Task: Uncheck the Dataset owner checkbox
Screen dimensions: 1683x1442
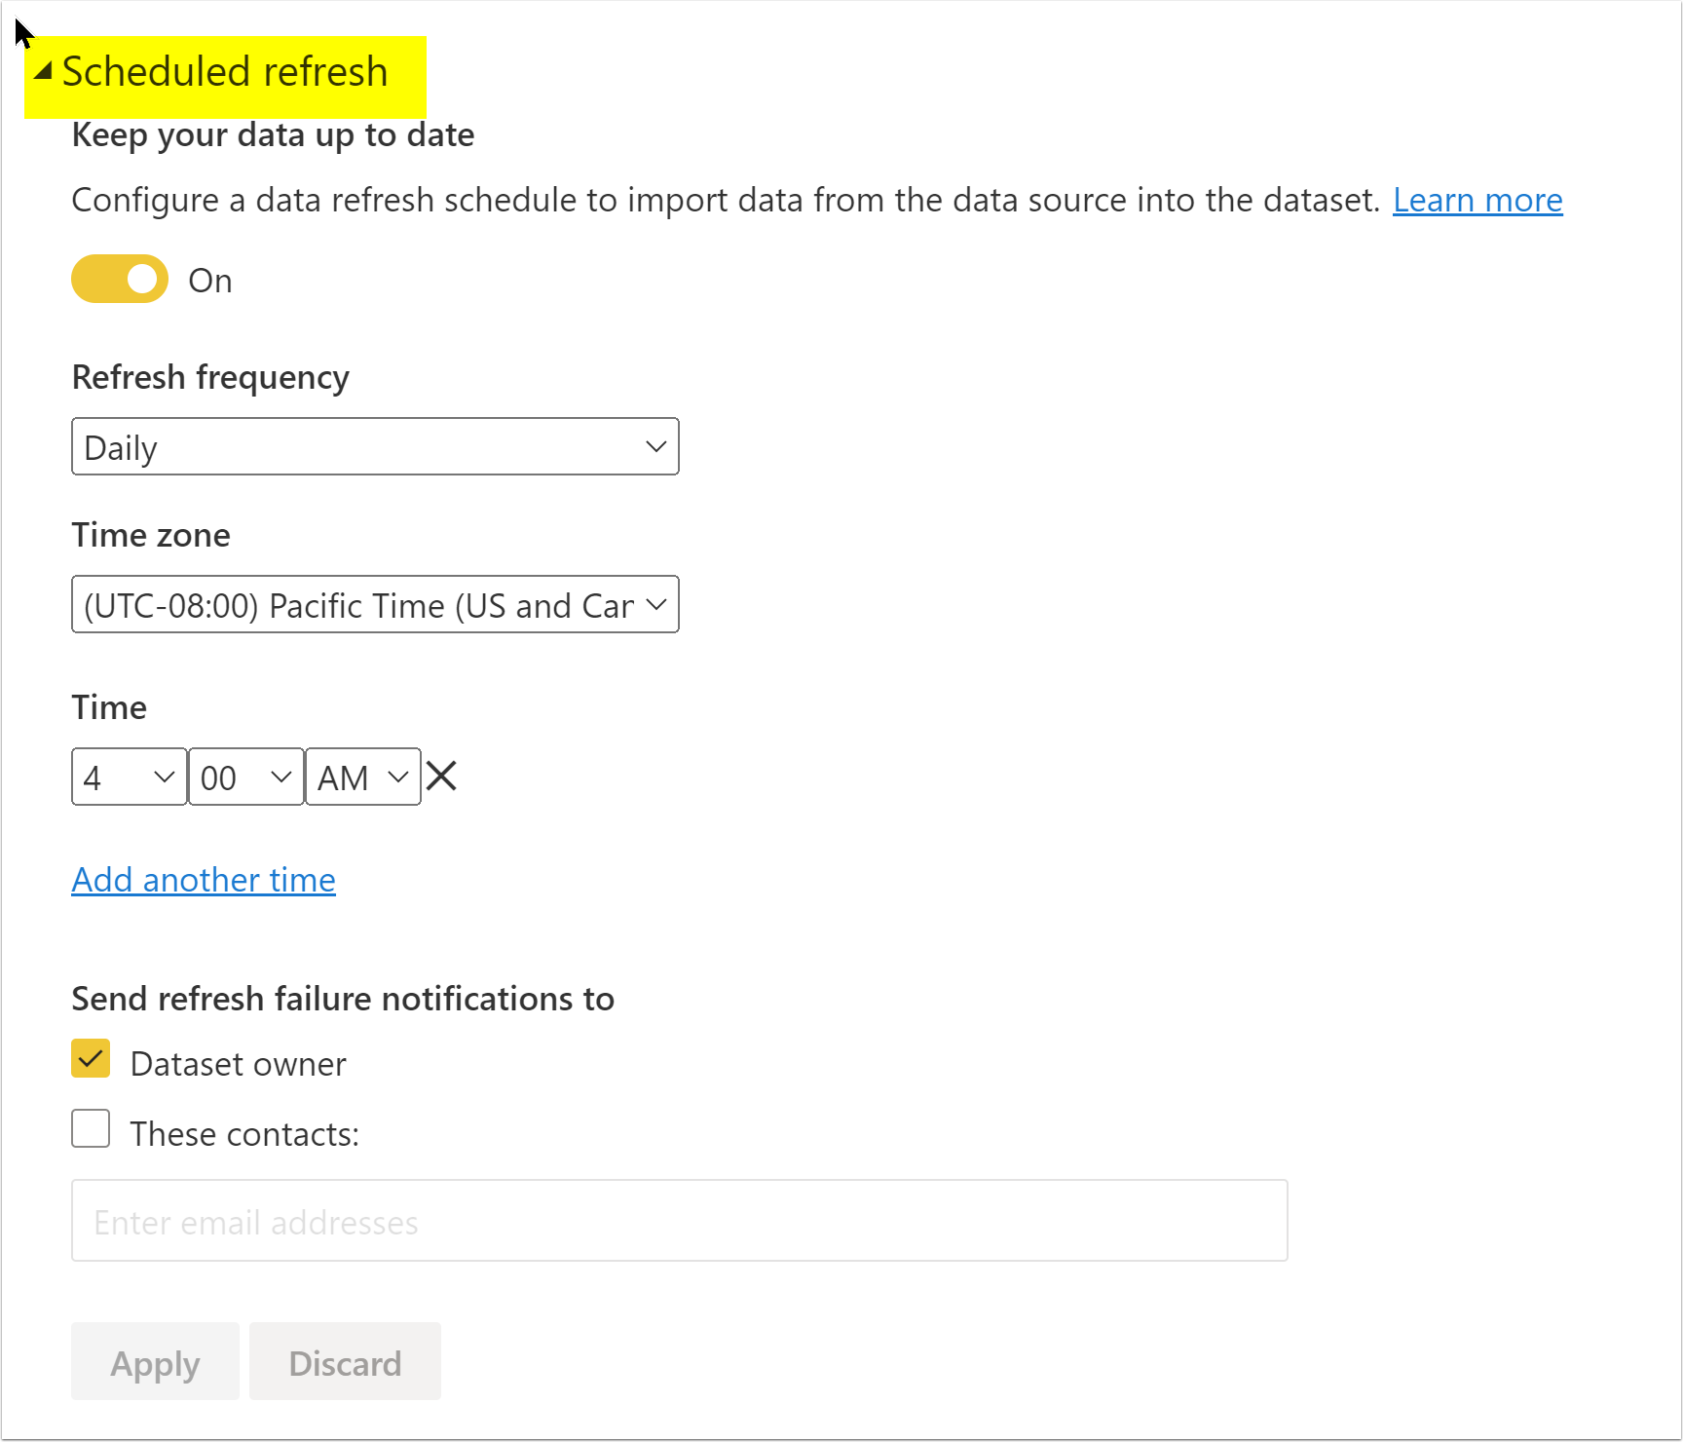Action: click(x=91, y=1058)
